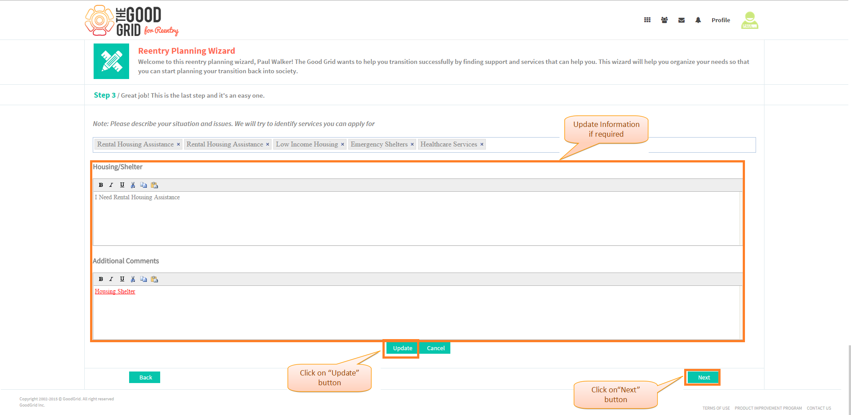The image size is (851, 415).
Task: Open Product Improvement Program footer link
Action: [x=768, y=408]
